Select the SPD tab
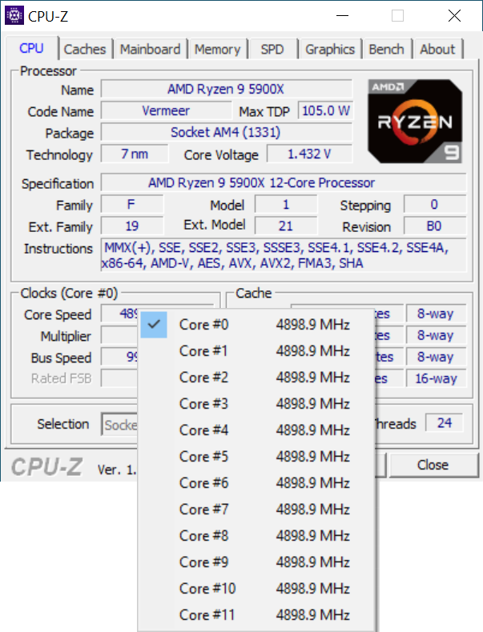The width and height of the screenshot is (483, 632). [x=272, y=49]
